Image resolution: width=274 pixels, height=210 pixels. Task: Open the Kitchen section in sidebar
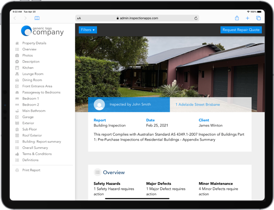[x=28, y=68]
